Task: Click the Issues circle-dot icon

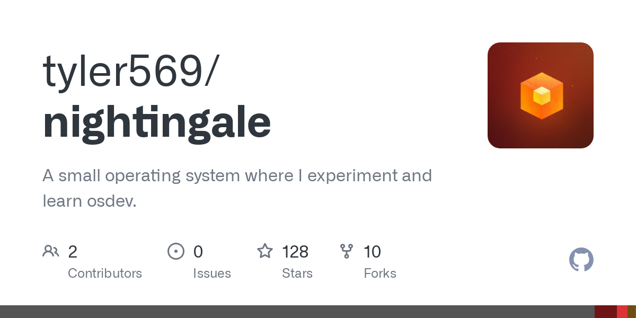Action: pos(175,251)
